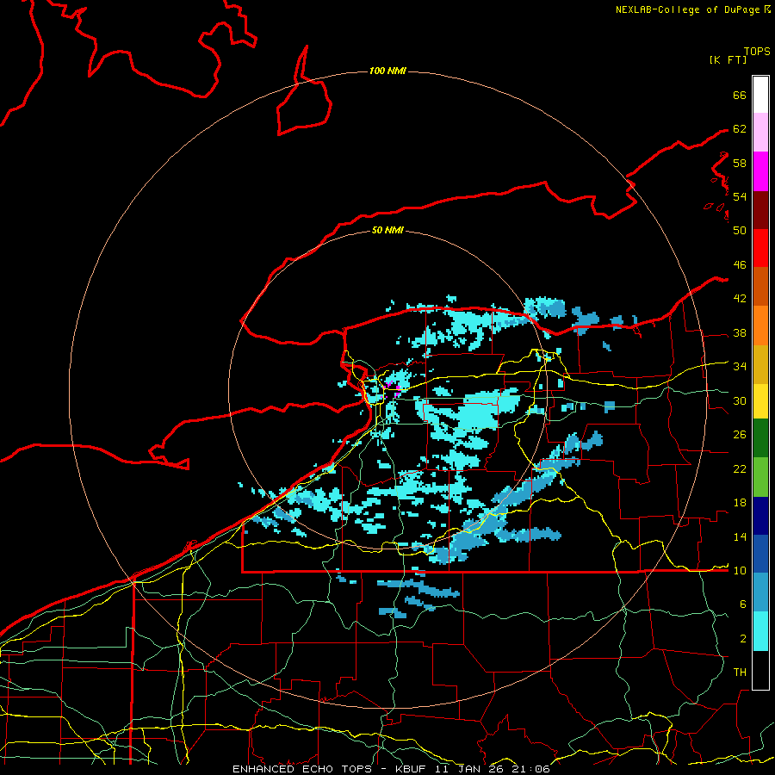The image size is (775, 775).
Task: Click the 30 value on the legend
Action: 740,400
